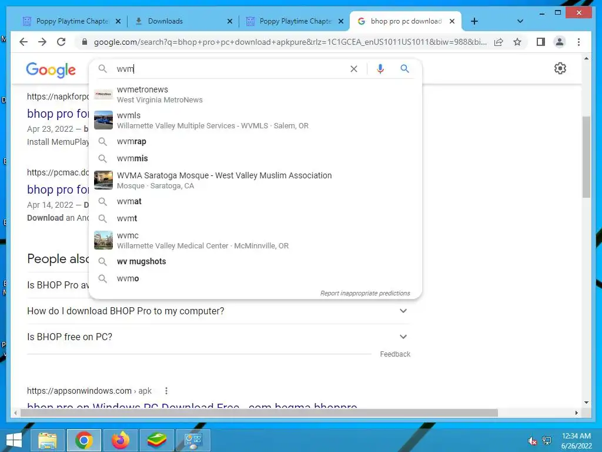Viewport: 602px width, 452px height.
Task: Open options for appsonwindows result
Action: [166, 391]
